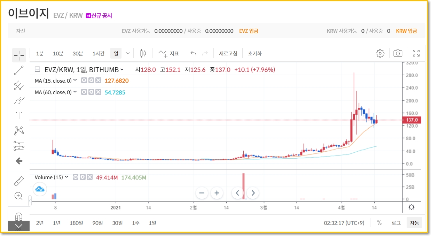Hide the MA 15 indicator eye icon

pos(84,81)
